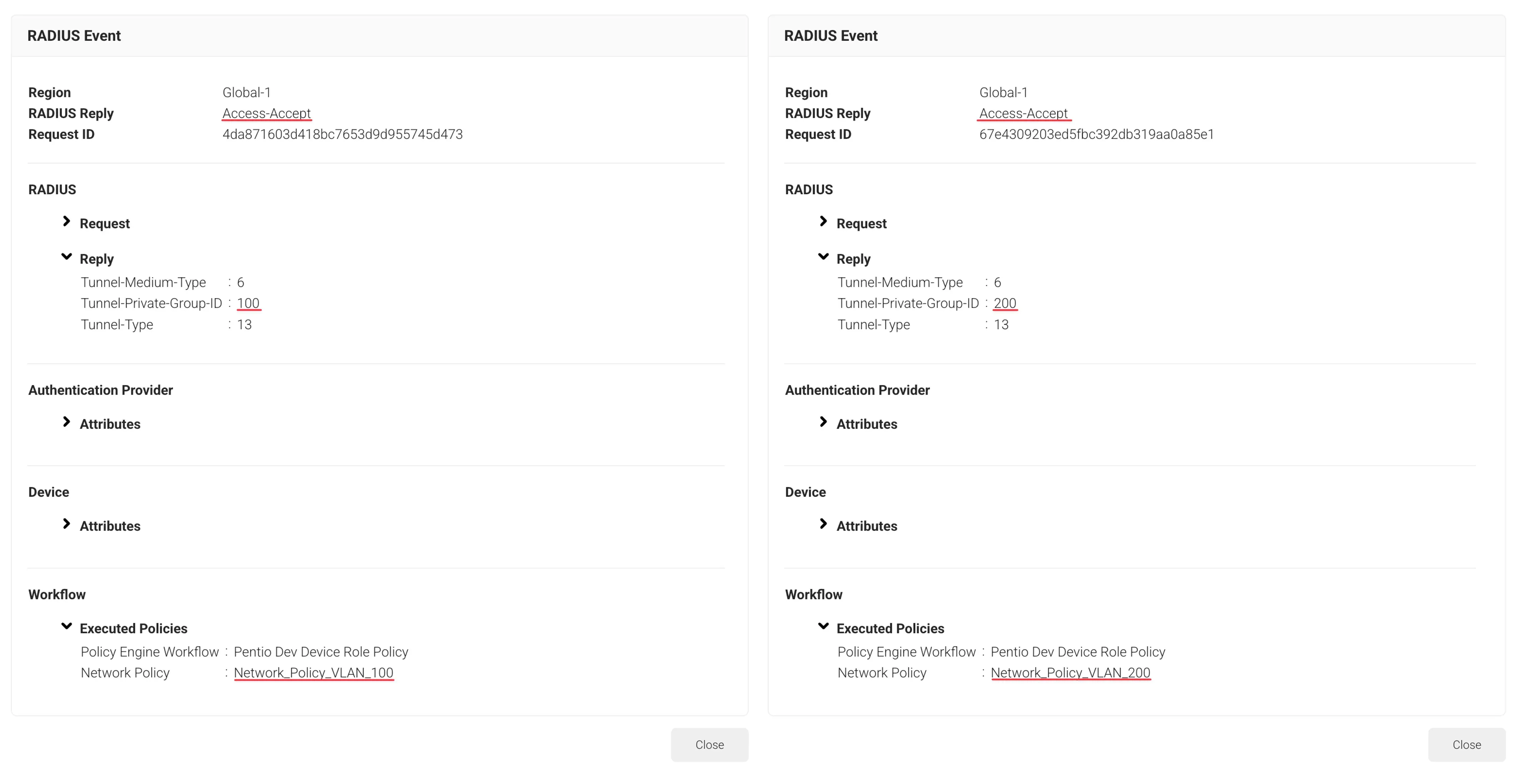The width and height of the screenshot is (1515, 772).
Task: Click Network_Policy_VLAN_100 policy name
Action: point(313,672)
